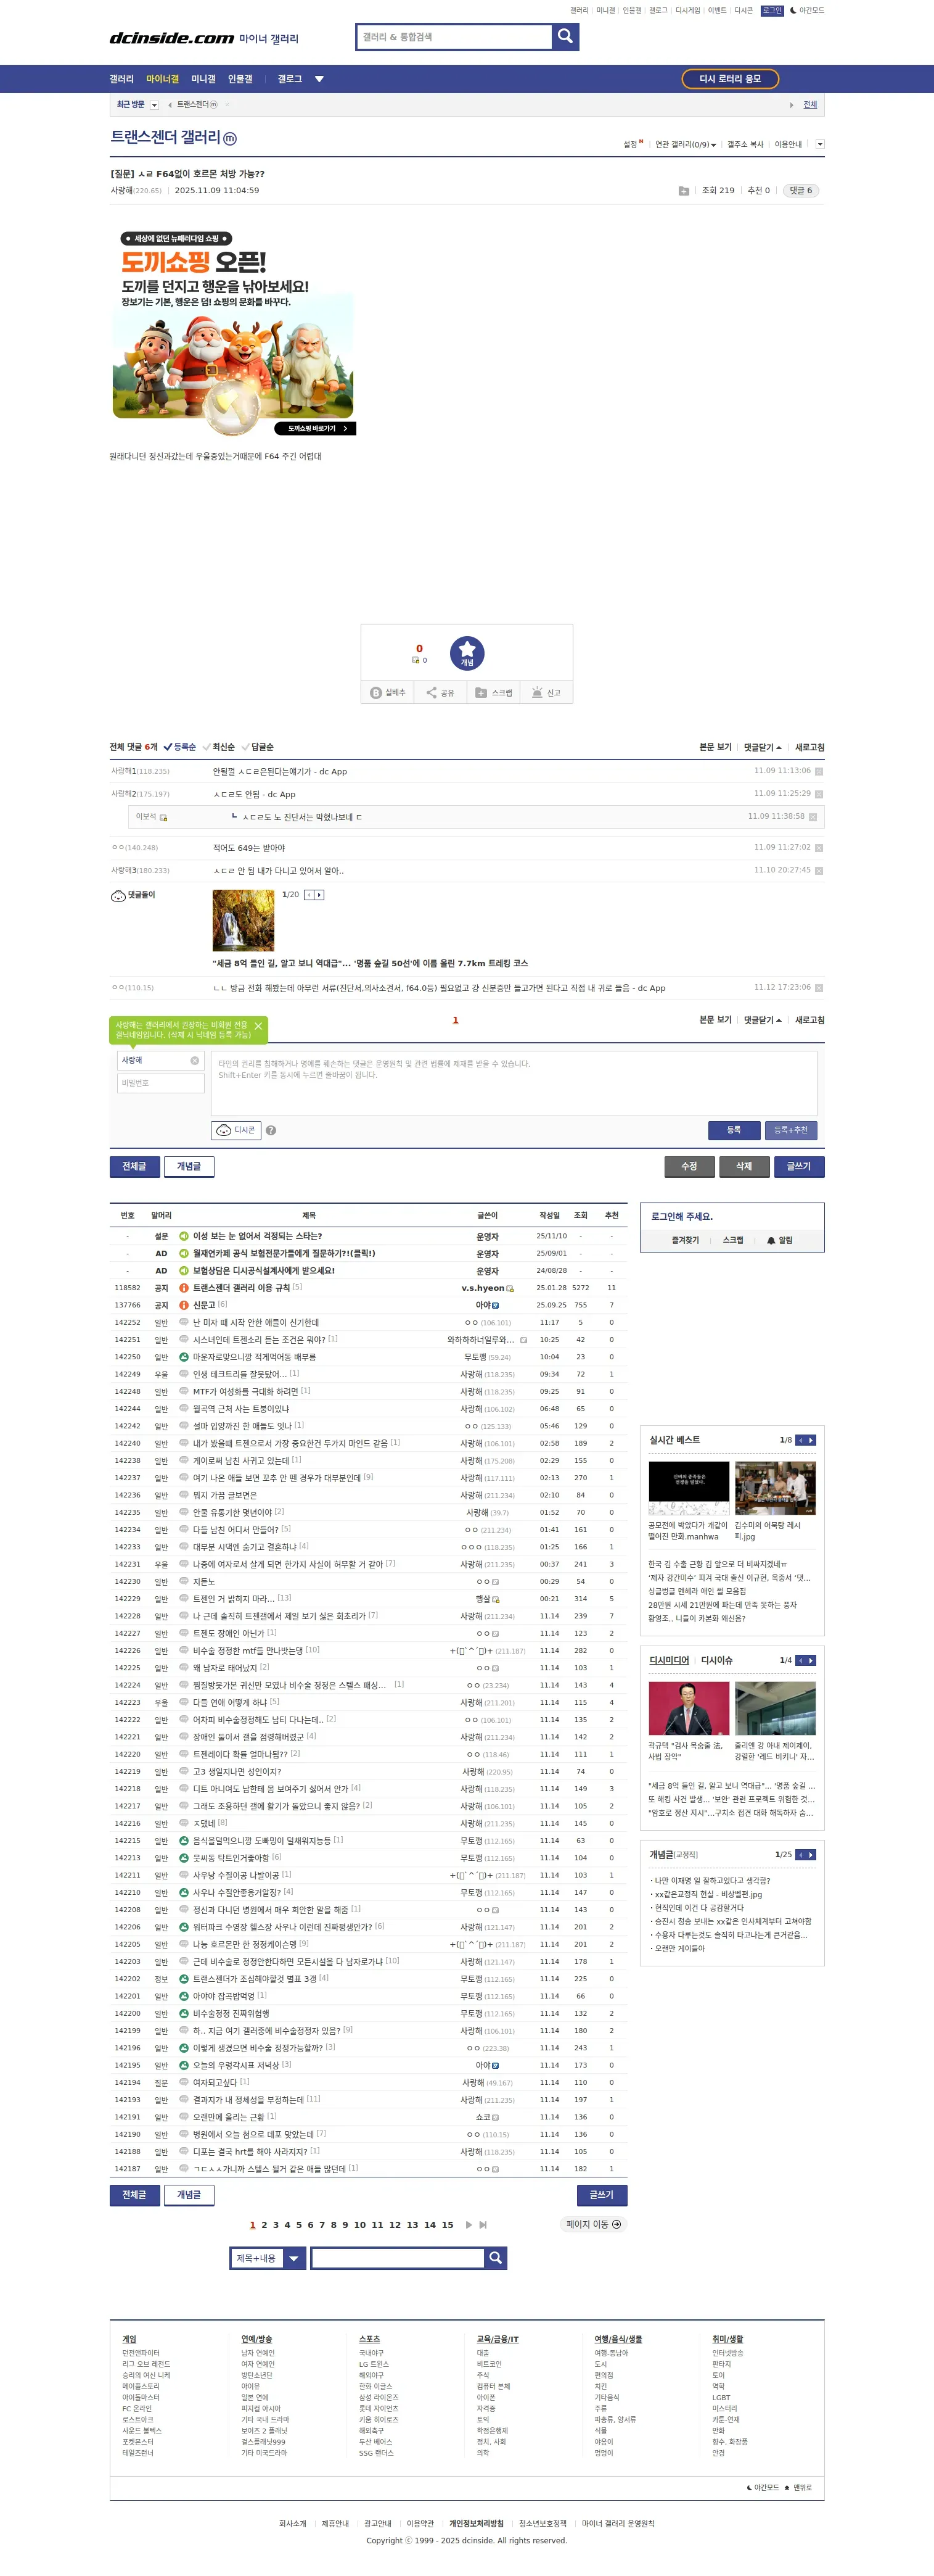The image size is (934, 2576).
Task: Open the 연관 갤러리(0/9) dropdown
Action: [x=686, y=145]
